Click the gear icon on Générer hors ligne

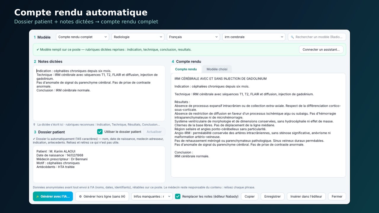point(80,196)
